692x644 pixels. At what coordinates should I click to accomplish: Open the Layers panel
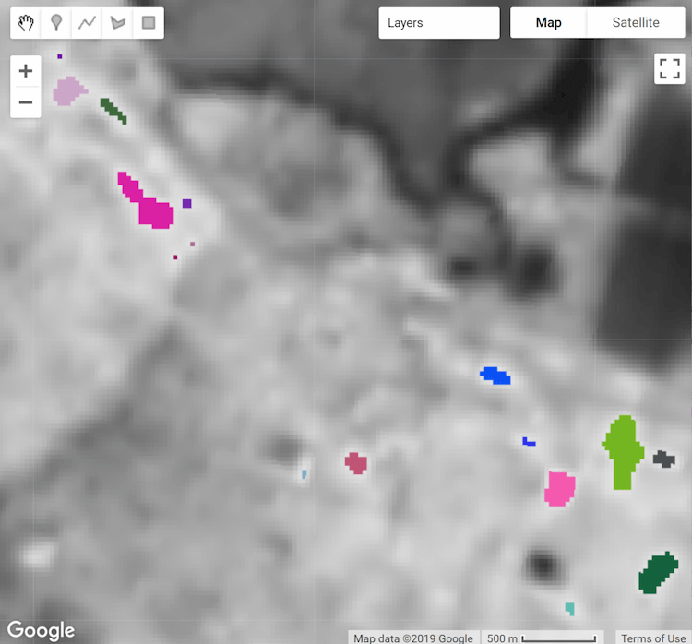pos(438,23)
